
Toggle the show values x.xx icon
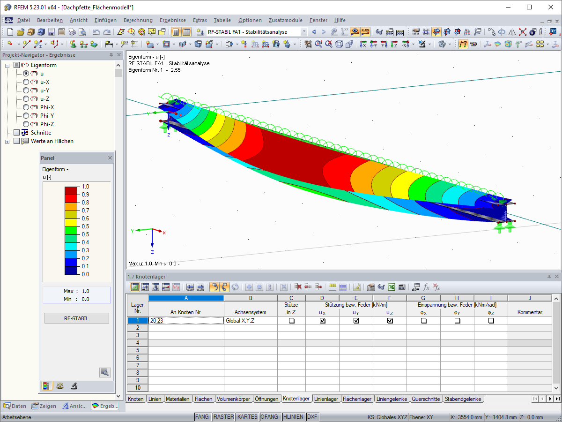(366, 32)
